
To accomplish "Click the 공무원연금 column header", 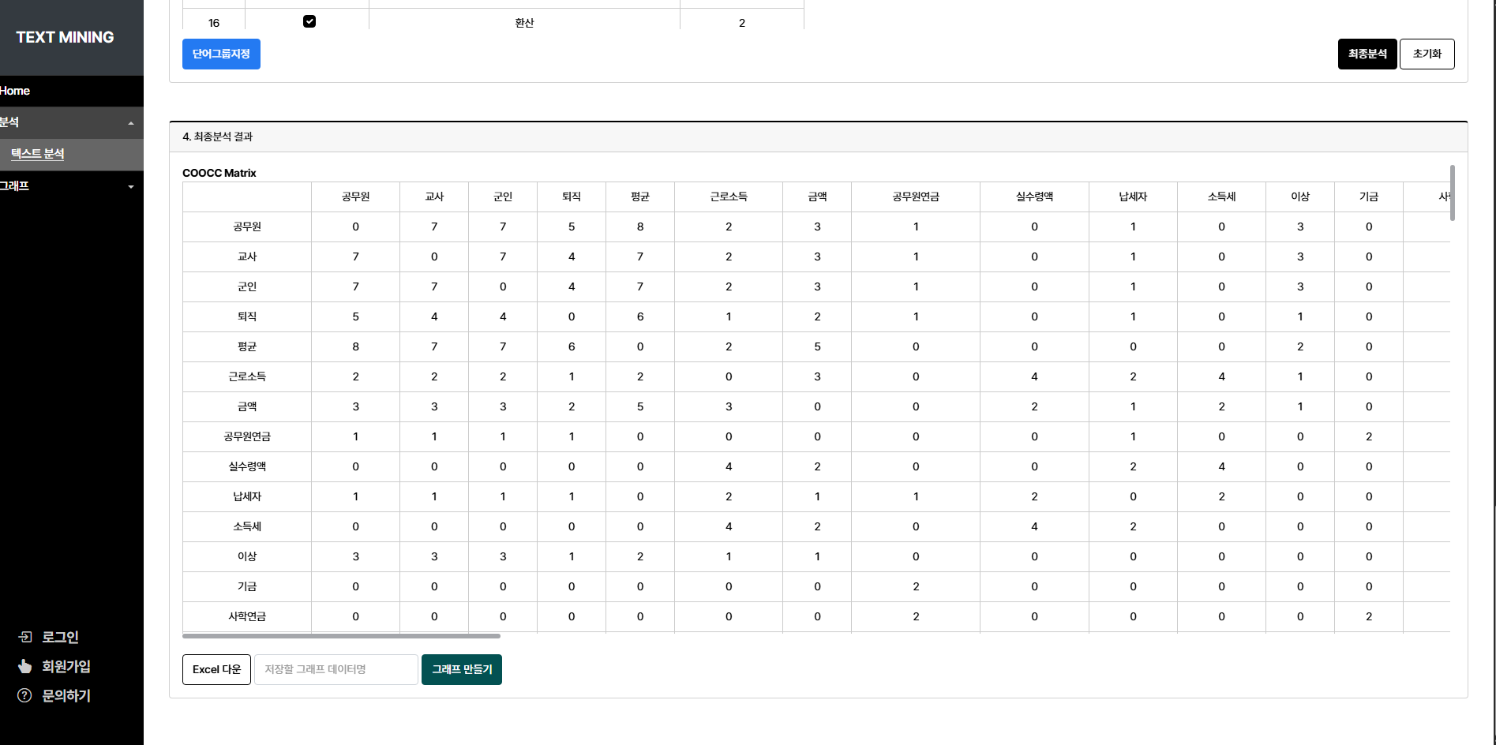I will (916, 197).
